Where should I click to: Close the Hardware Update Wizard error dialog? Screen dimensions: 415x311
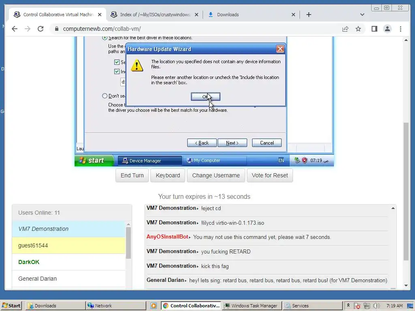[280, 49]
